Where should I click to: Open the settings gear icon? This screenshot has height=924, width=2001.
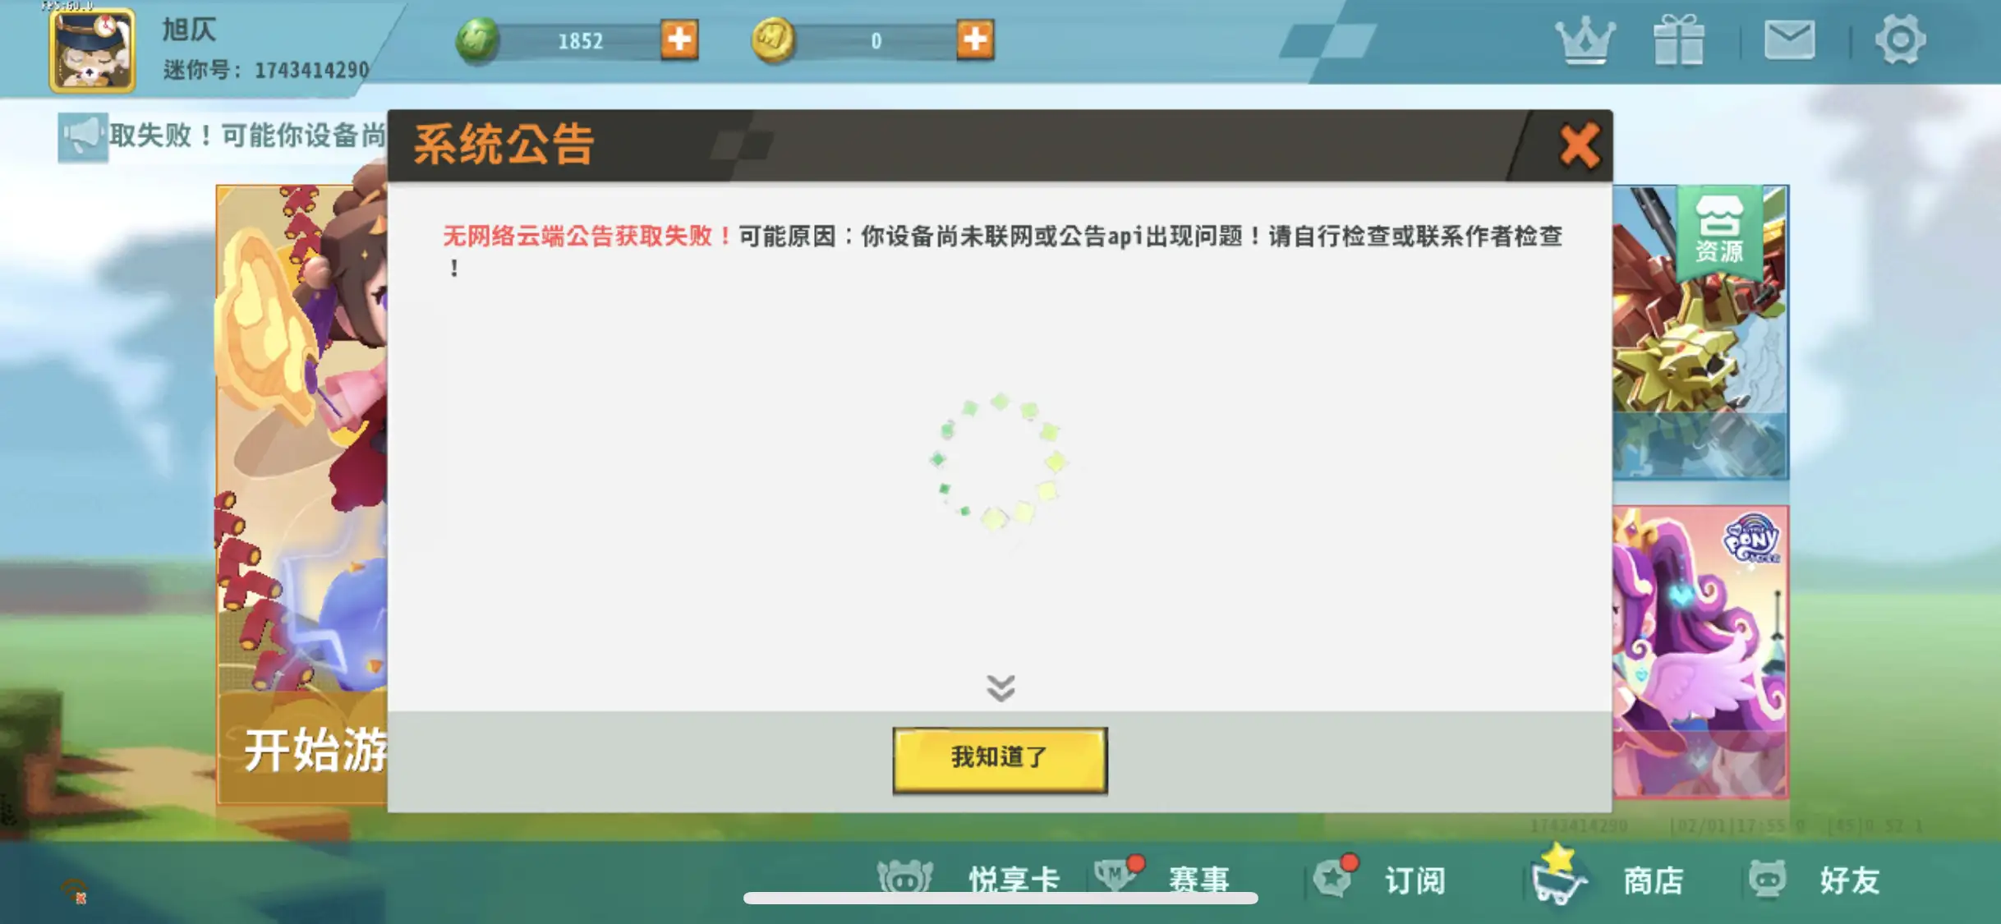tap(1900, 39)
